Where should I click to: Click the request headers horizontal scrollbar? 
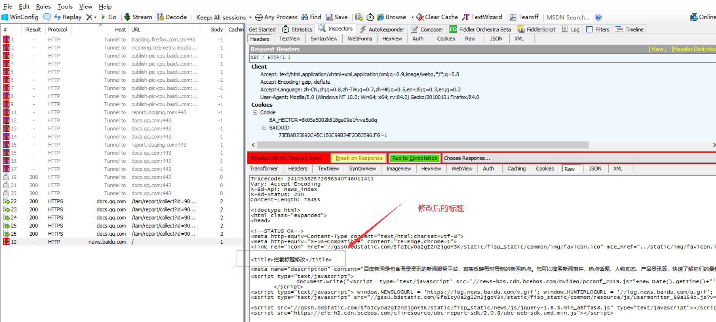[x=423, y=145]
